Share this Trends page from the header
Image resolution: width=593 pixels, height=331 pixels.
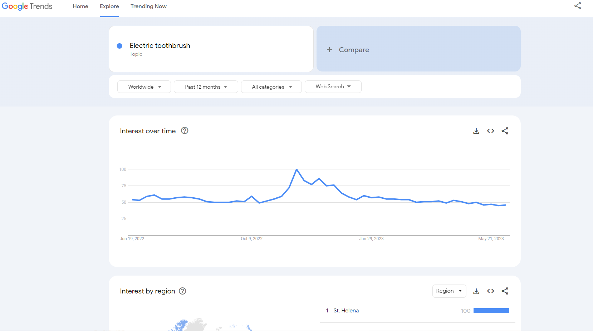578,6
